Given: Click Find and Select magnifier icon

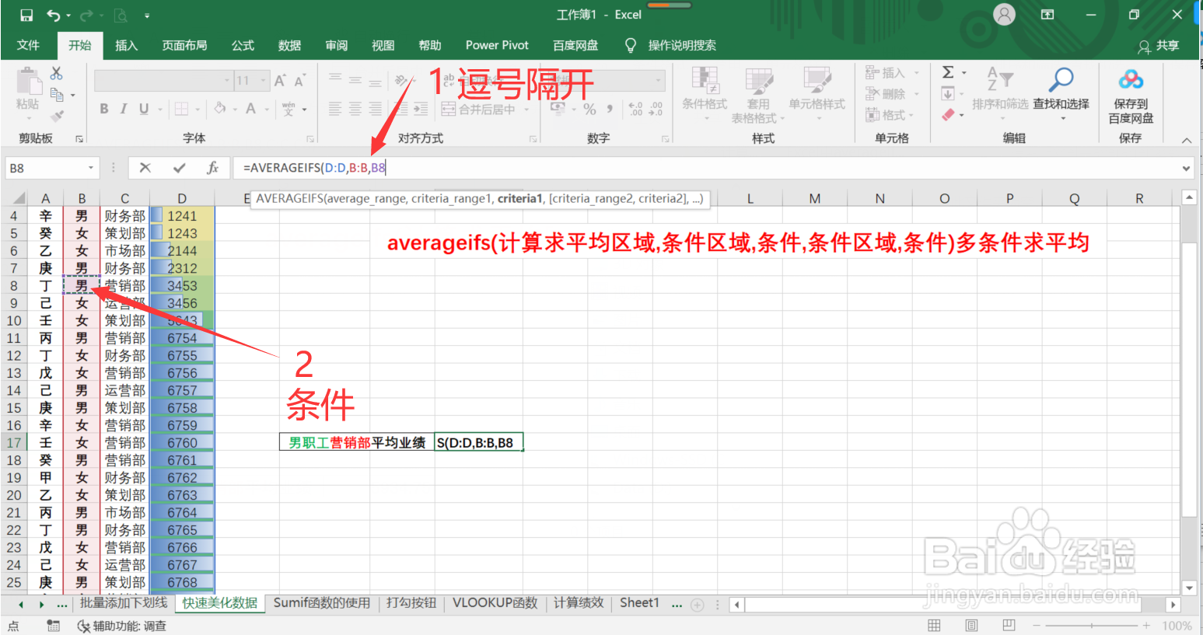Looking at the screenshot, I should pyautogui.click(x=1061, y=79).
